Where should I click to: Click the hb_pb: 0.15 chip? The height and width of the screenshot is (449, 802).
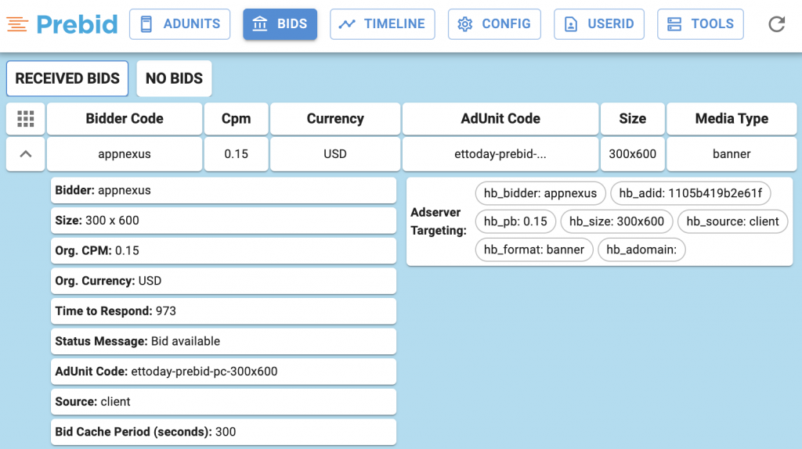point(515,221)
